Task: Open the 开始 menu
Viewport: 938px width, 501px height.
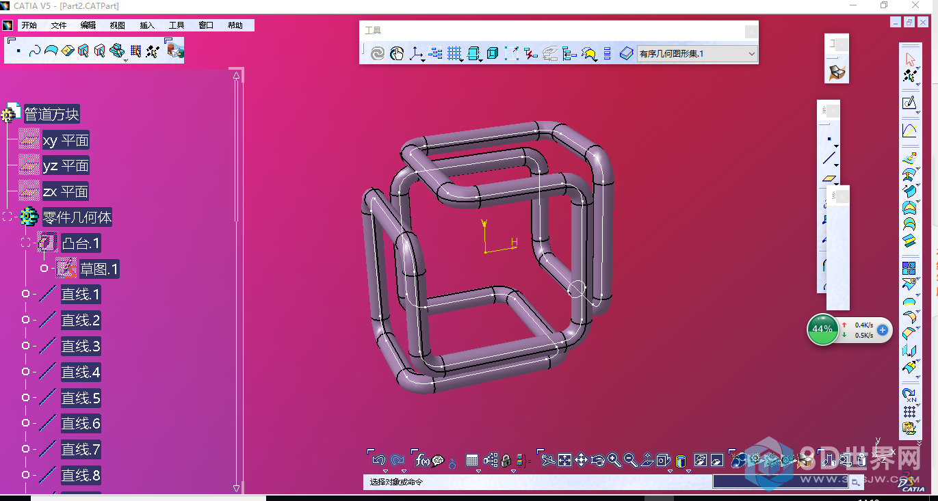Action: point(29,25)
